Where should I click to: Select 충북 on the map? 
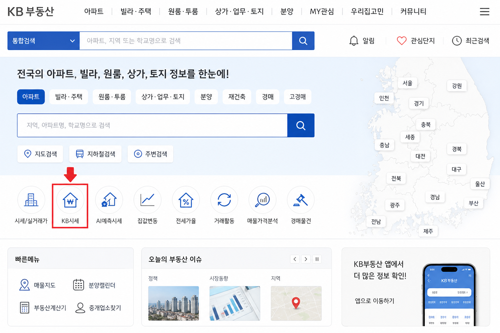(x=426, y=125)
